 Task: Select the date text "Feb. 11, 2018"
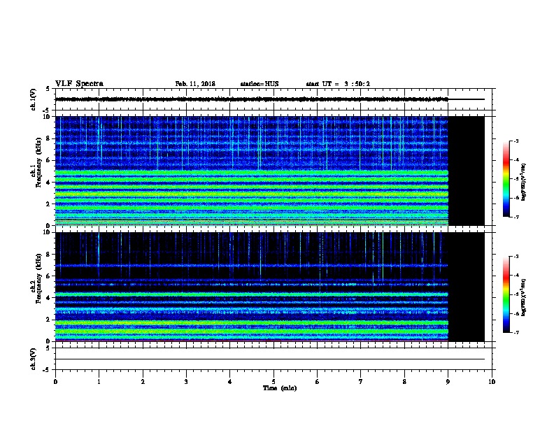pyautogui.click(x=195, y=84)
